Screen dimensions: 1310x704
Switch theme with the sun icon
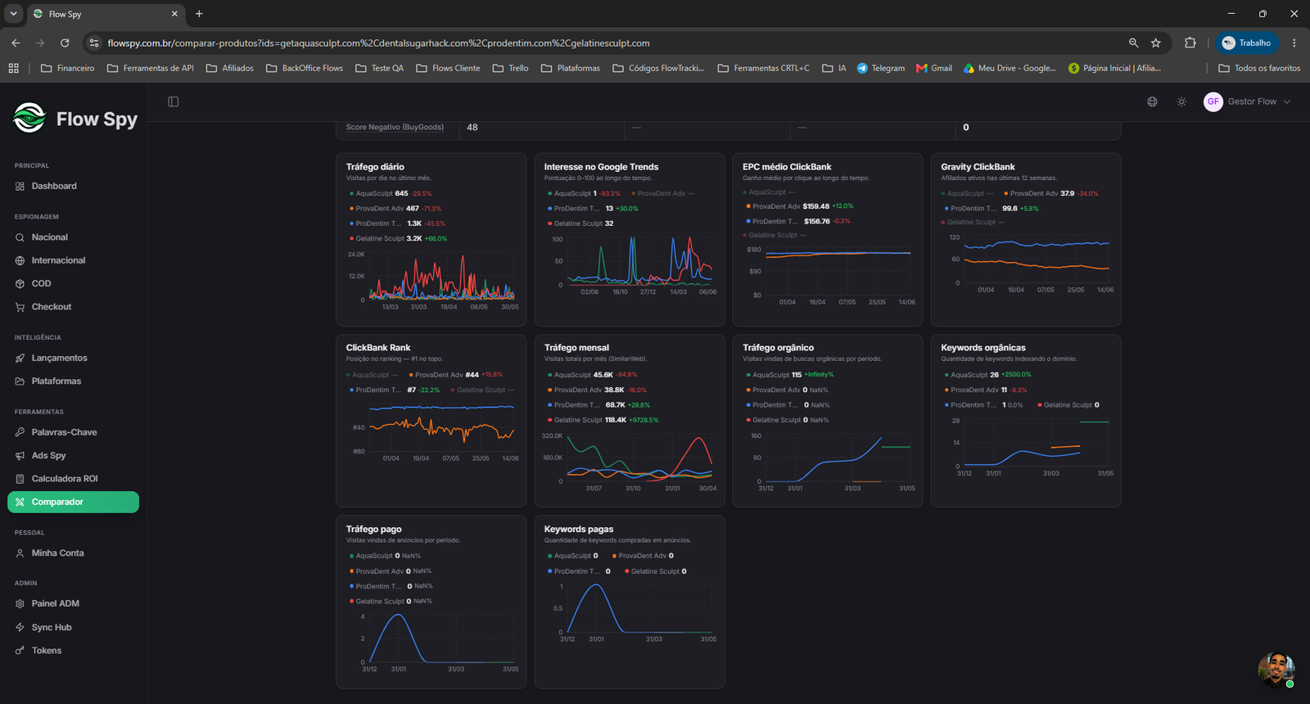point(1181,102)
